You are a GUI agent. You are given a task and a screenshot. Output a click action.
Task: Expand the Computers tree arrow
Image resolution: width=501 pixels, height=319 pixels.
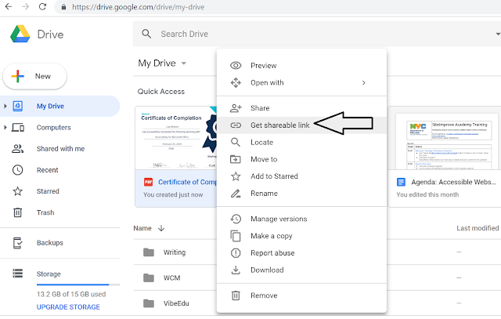pos(5,127)
